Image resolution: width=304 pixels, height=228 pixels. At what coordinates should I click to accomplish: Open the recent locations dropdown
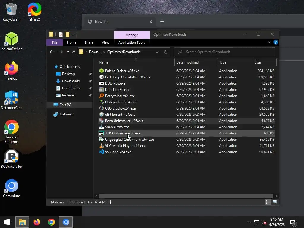coord(68,52)
